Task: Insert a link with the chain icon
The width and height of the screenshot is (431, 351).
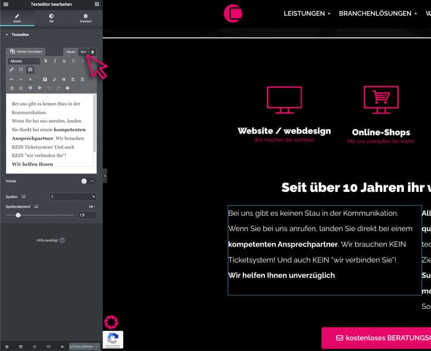Action: pos(12,70)
